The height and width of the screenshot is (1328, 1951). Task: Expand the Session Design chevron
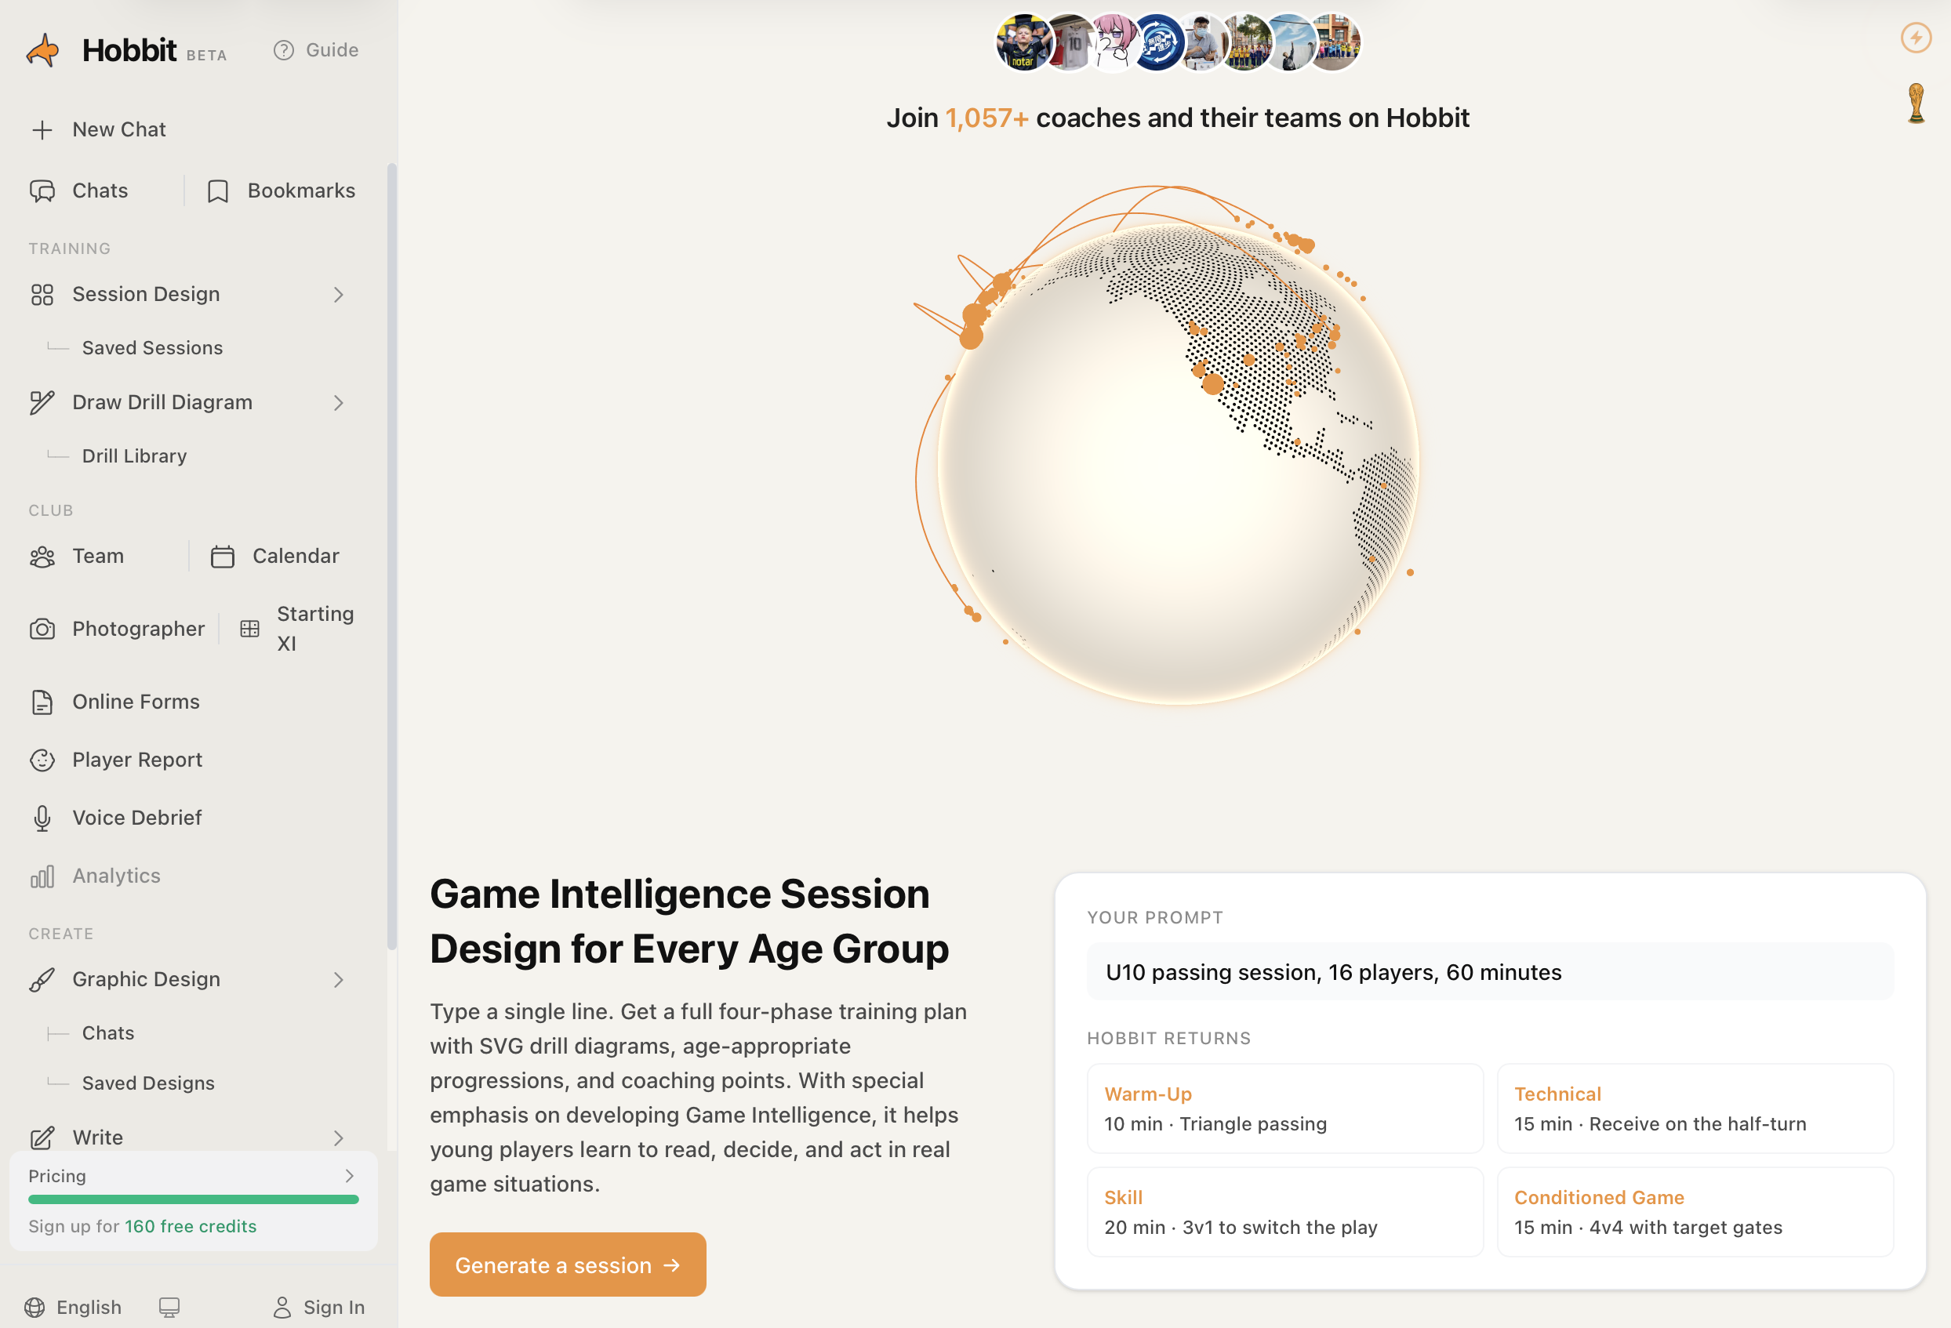click(338, 295)
